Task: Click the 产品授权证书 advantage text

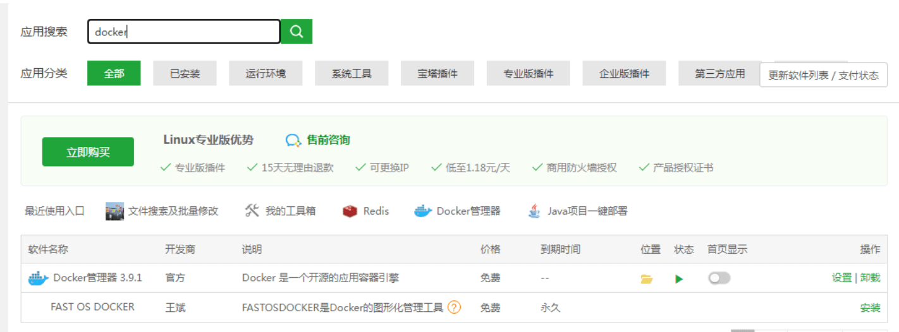Action: (683, 168)
